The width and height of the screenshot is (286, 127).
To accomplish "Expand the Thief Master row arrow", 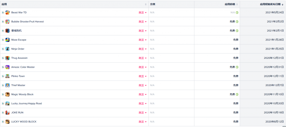I will click(x=3, y=85).
